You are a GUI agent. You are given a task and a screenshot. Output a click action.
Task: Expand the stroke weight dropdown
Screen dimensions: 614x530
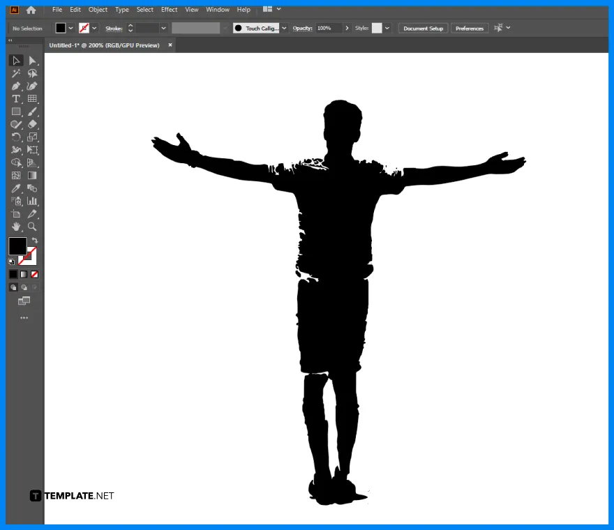163,28
